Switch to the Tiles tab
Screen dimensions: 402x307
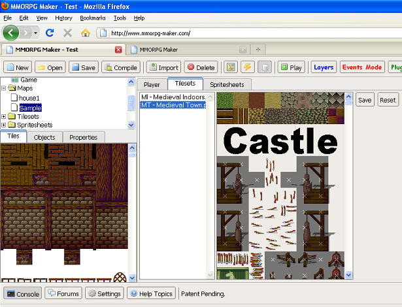13,136
